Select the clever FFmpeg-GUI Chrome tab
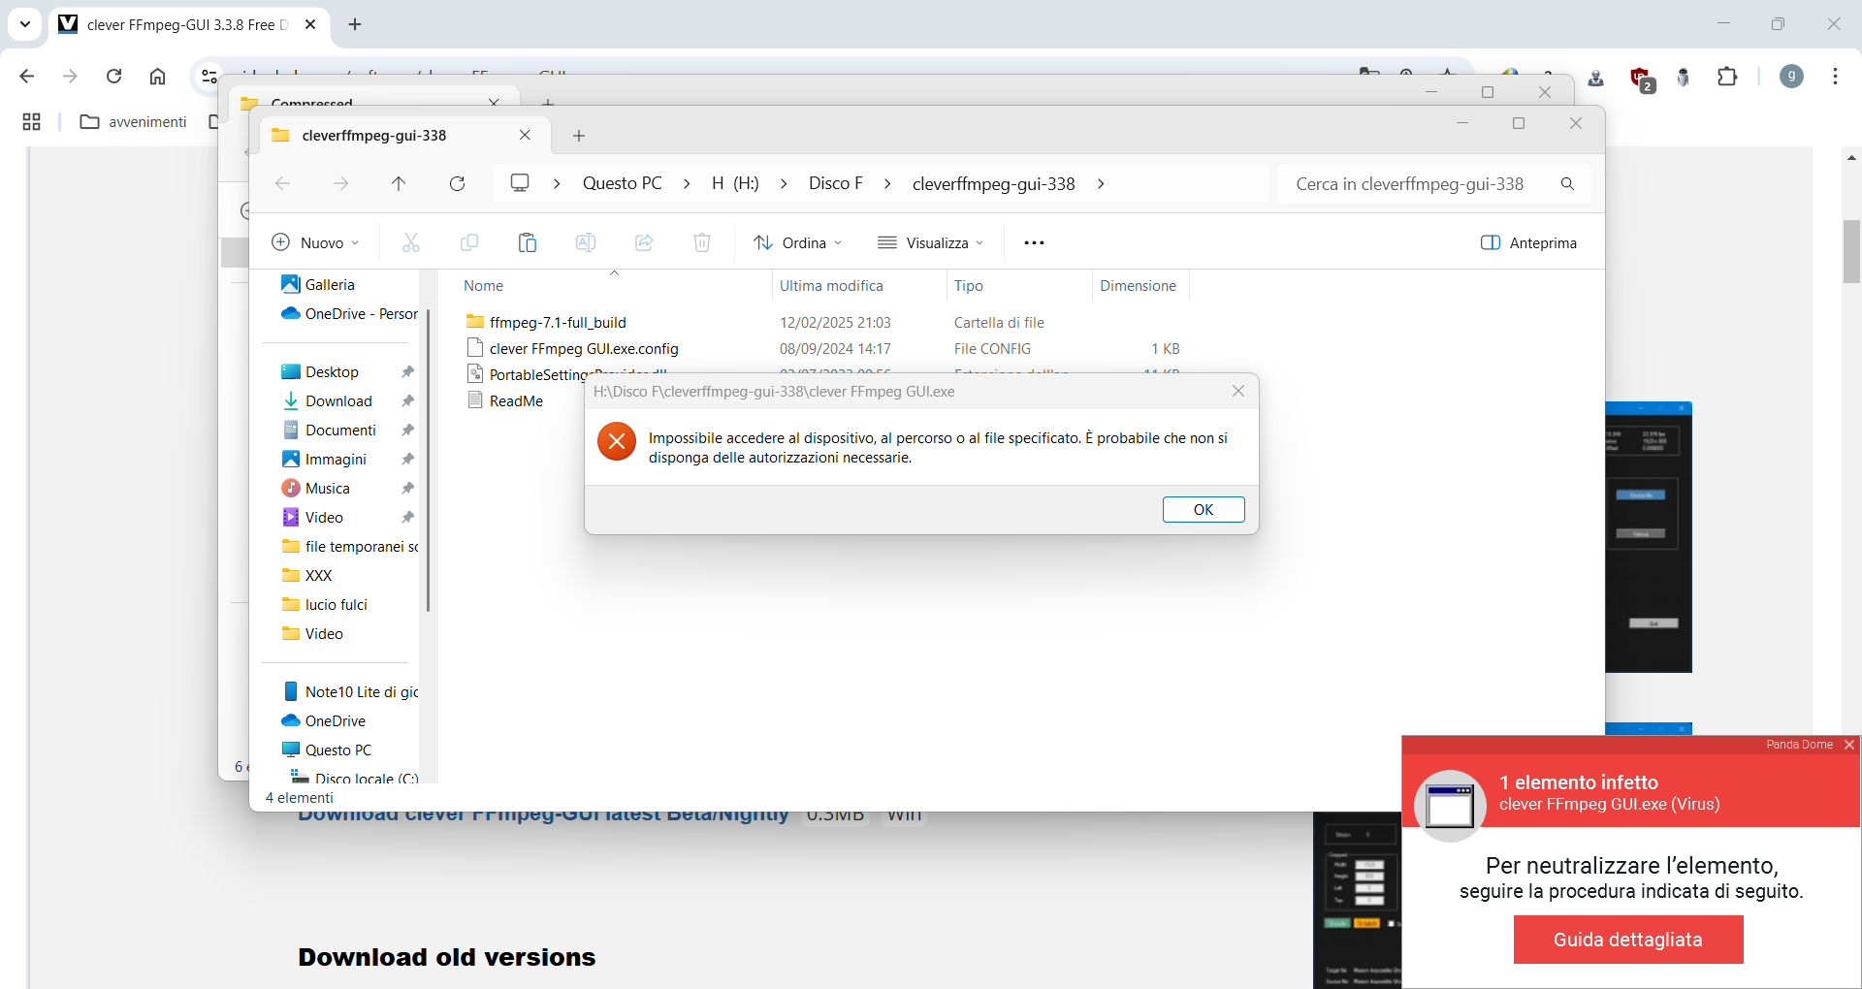 [188, 25]
